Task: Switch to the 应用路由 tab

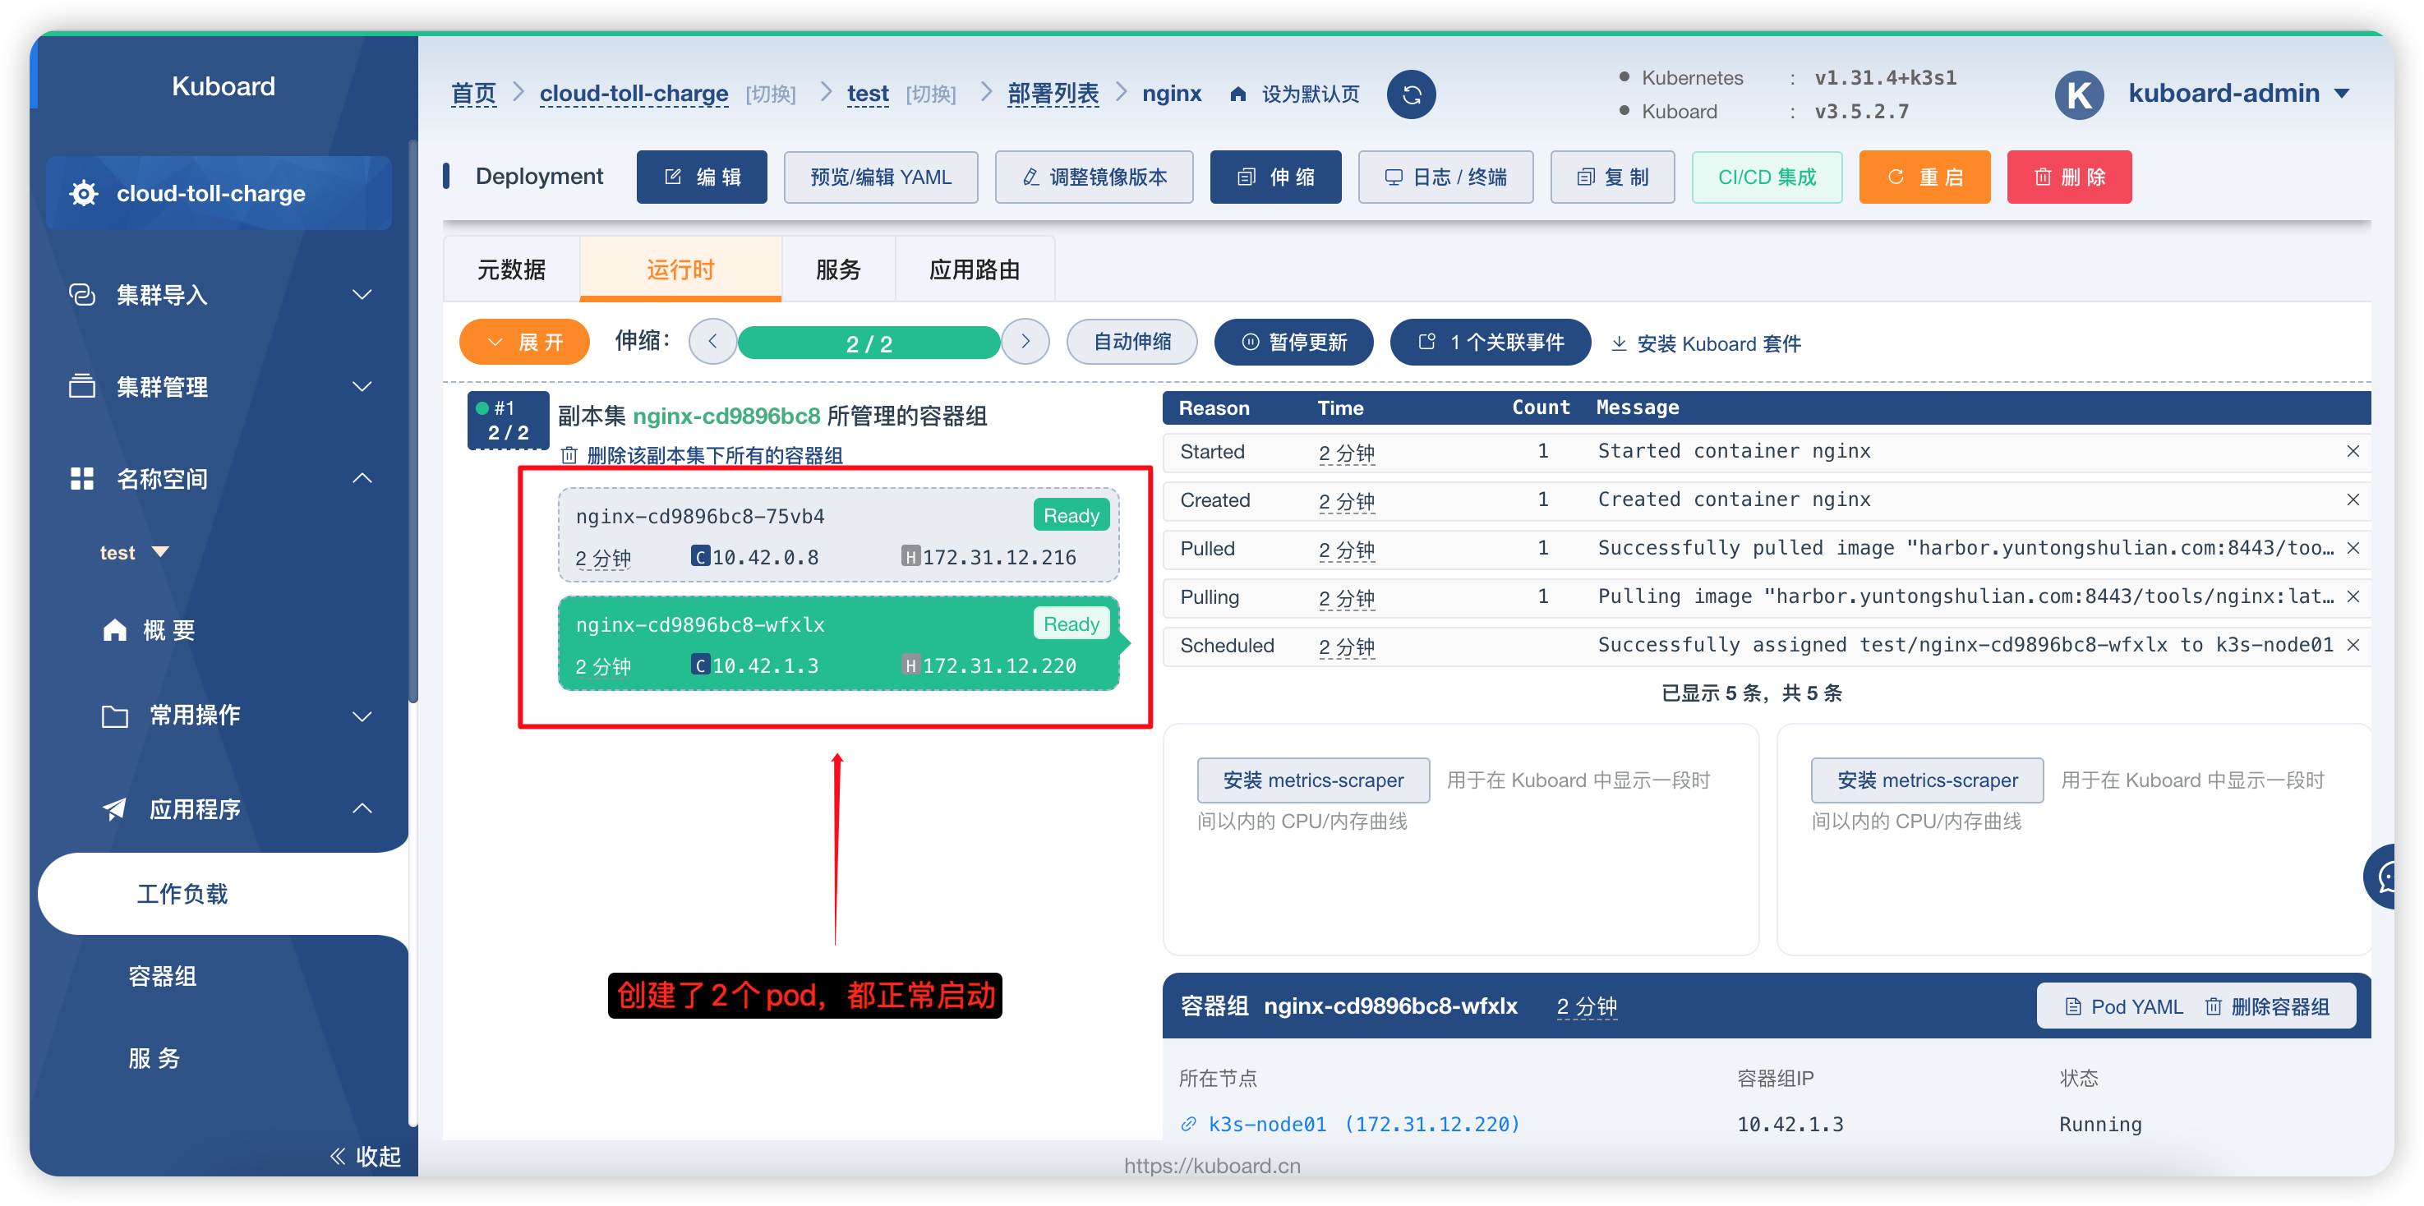Action: pos(974,270)
